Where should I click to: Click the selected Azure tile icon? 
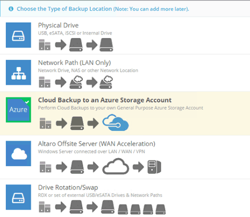click(x=19, y=110)
